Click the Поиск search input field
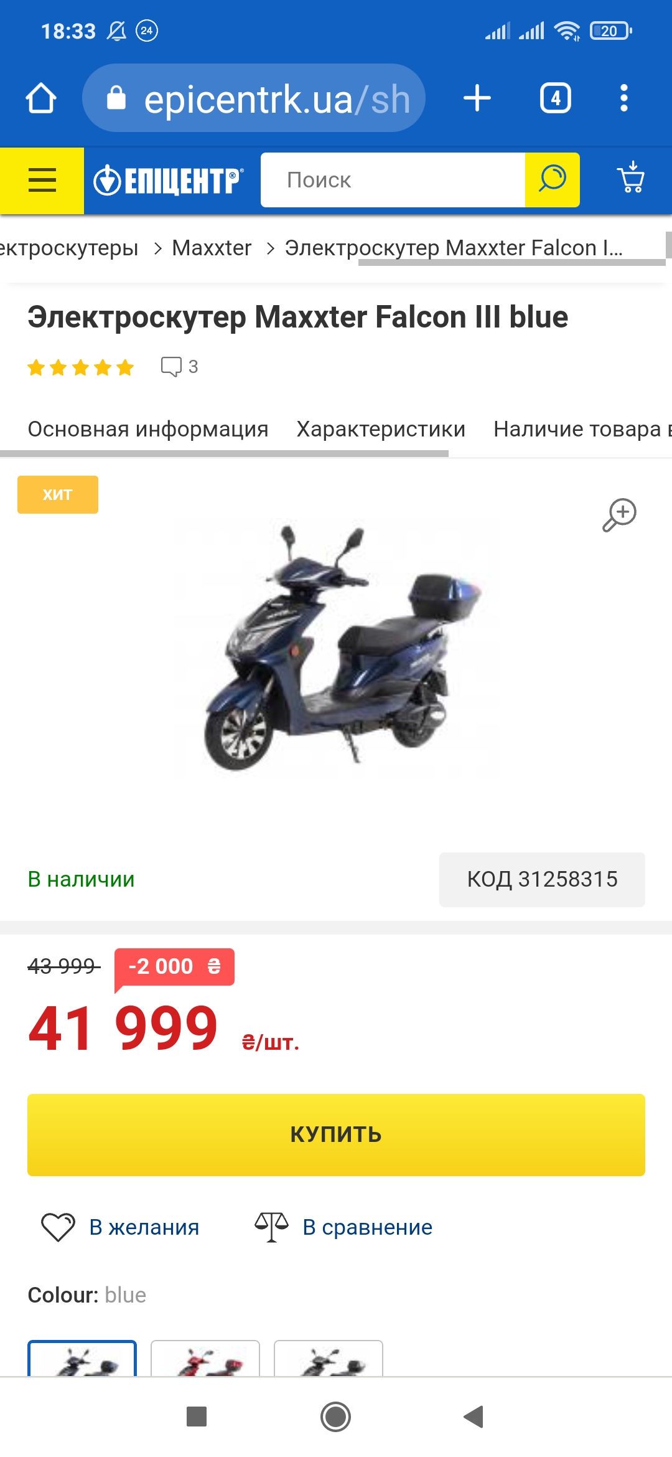This screenshot has width=672, height=1457. 393,180
